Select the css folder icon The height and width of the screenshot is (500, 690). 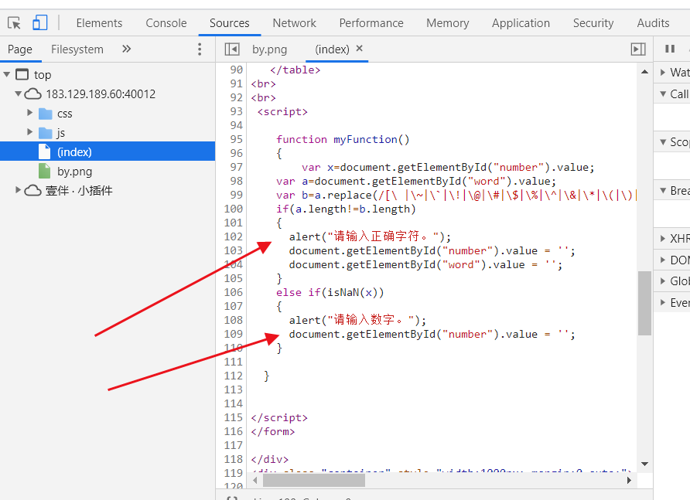coord(46,114)
